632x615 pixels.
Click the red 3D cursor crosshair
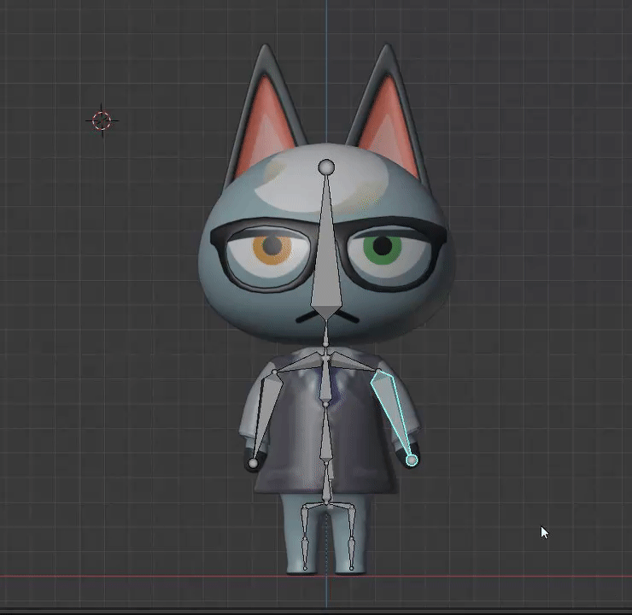pos(102,120)
